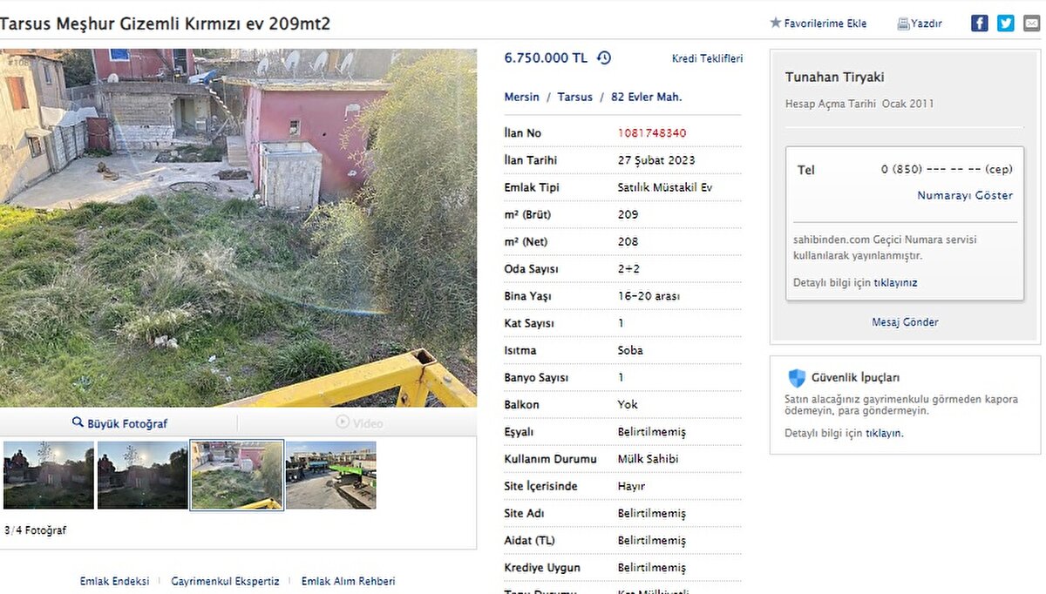Click Mesaj Gönder to message seller

tap(905, 322)
